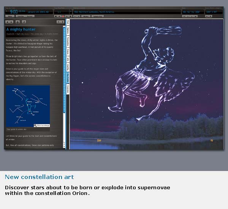Stop time flow (red button)
The height and width of the screenshot is (209, 228).
click(63, 16)
